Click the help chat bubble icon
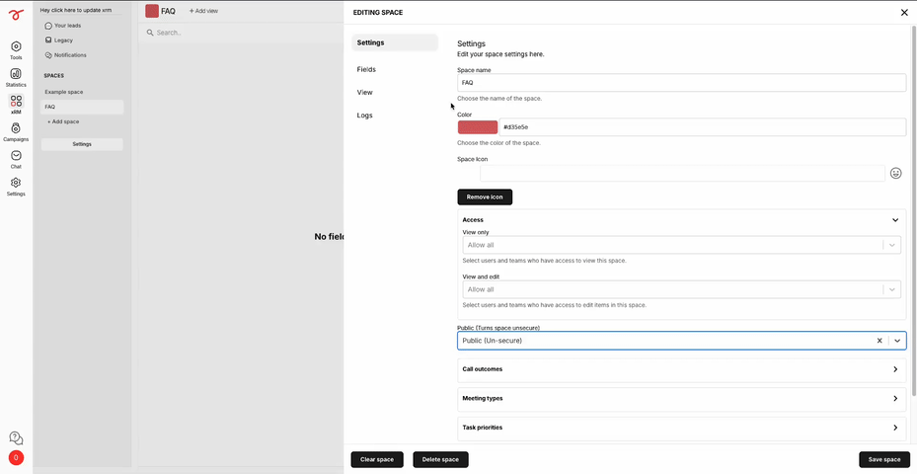This screenshot has width=917, height=474. [17, 438]
